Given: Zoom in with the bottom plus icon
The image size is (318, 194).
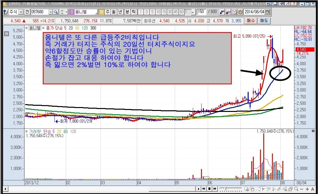Looking at the screenshot, I should coord(307,189).
